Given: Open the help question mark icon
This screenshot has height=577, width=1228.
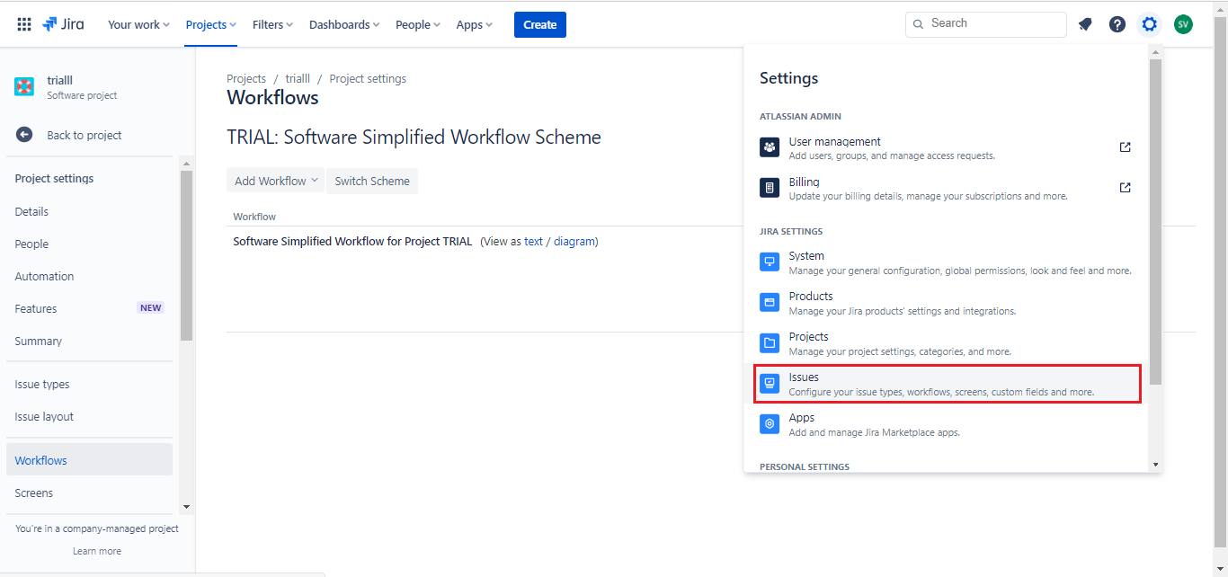Looking at the screenshot, I should [1117, 24].
